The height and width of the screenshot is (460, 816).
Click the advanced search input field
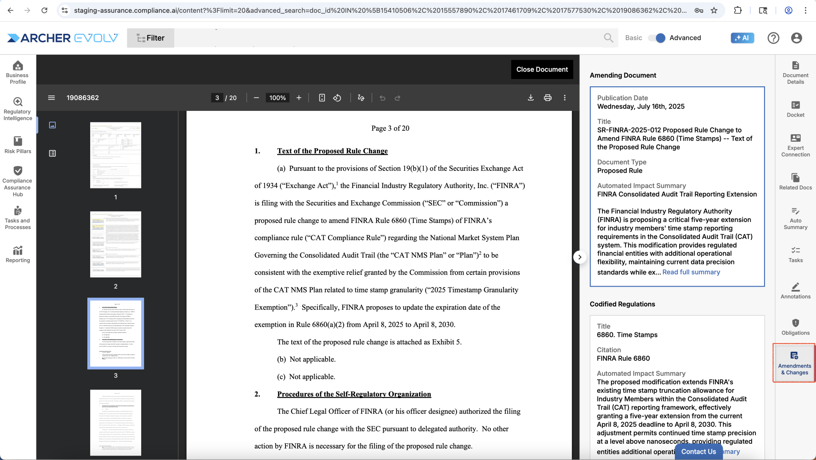388,38
